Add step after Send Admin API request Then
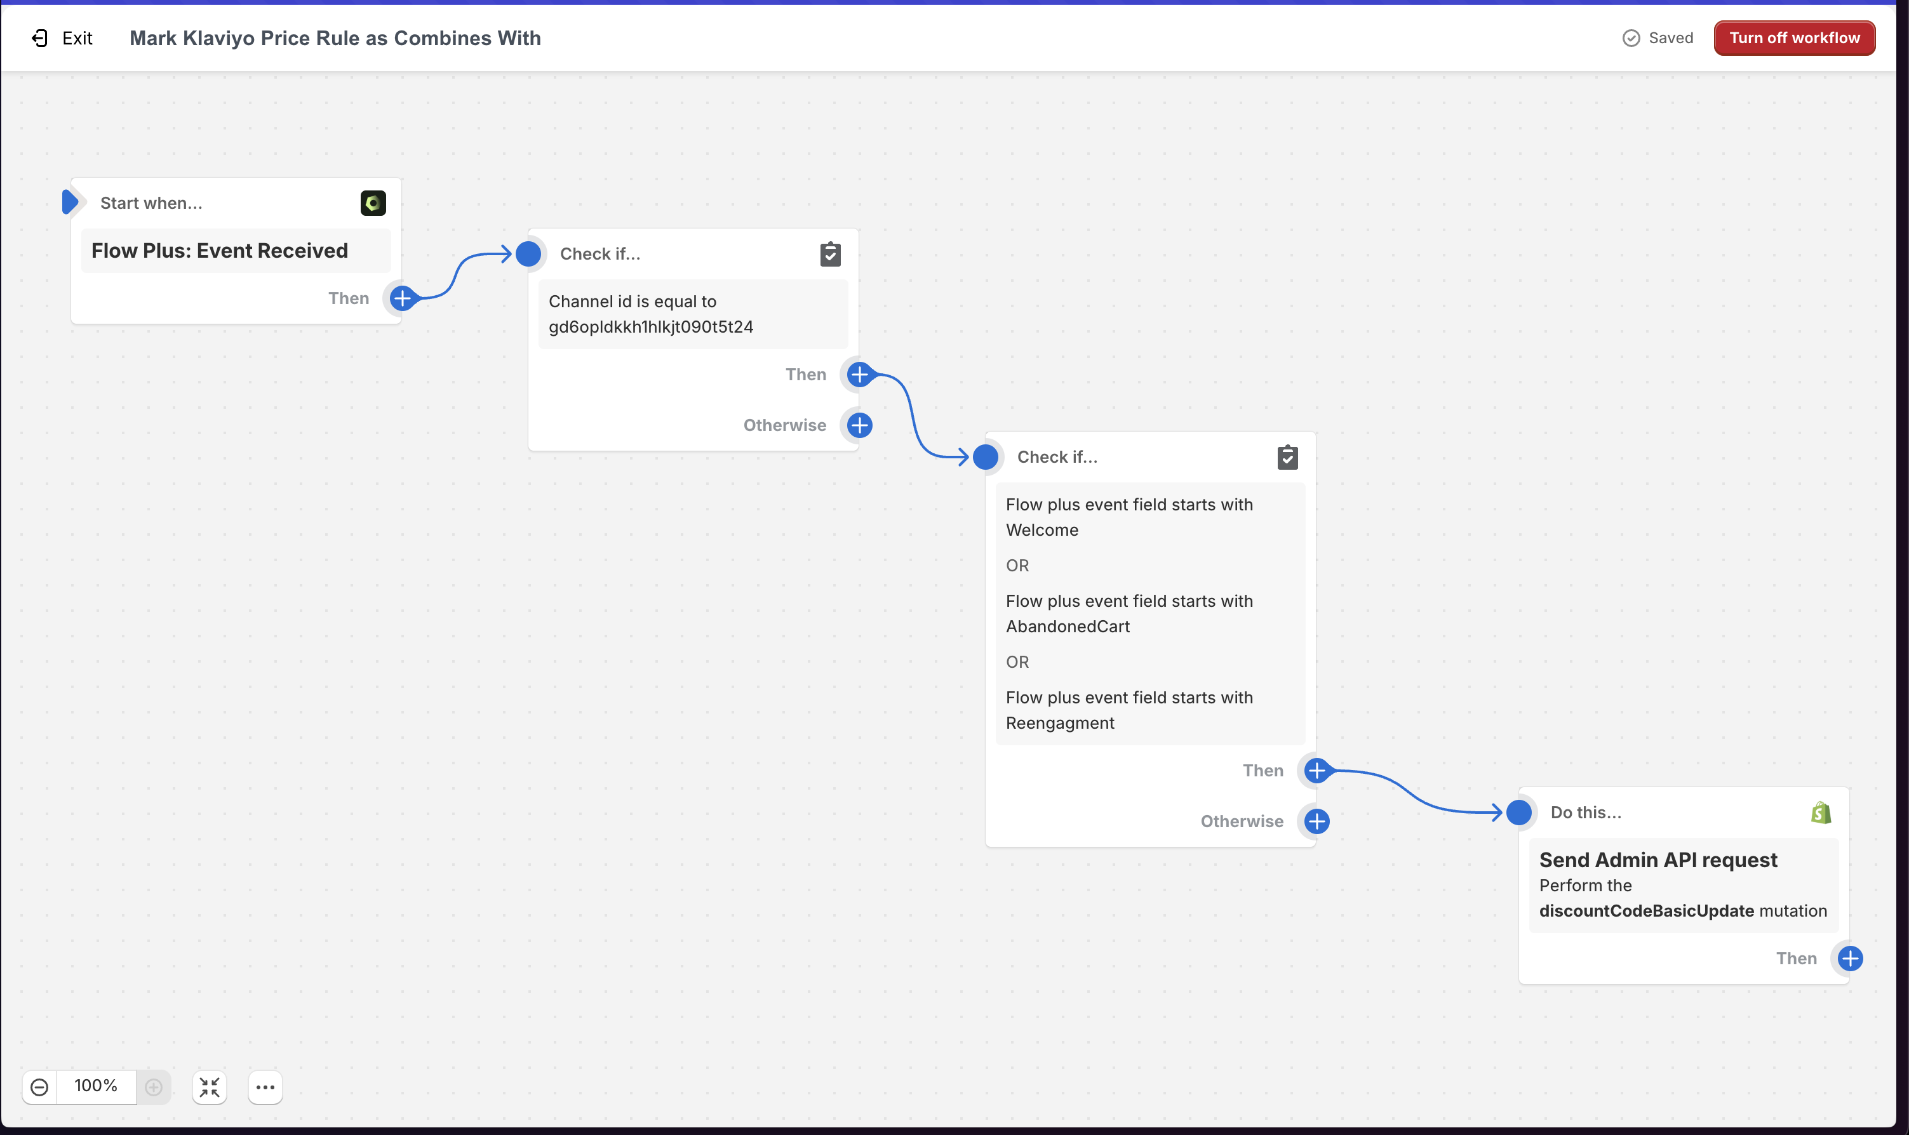Screen dimensions: 1909x1135 [1849, 959]
